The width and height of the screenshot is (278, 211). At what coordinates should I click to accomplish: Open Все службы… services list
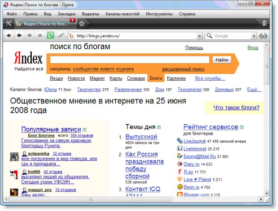point(210,78)
